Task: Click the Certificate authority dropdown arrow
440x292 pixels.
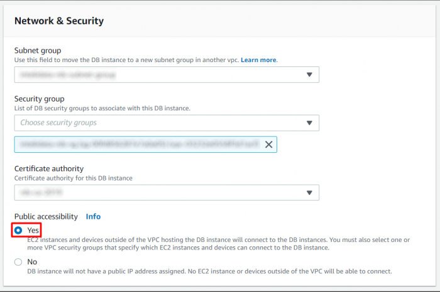Action: (x=309, y=192)
